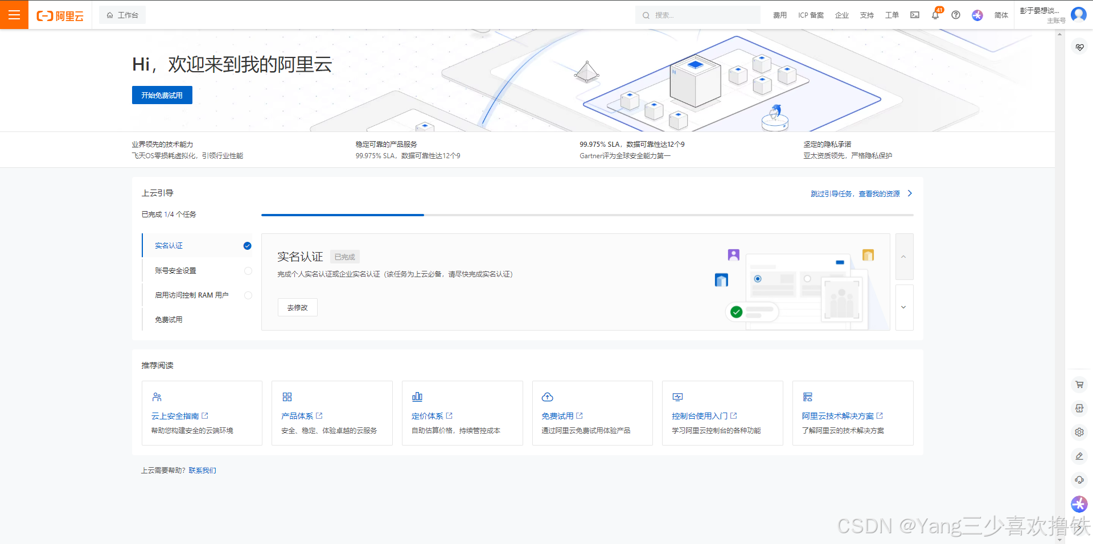Open 免费试用 recommended reading link
The image size is (1093, 544).
pyautogui.click(x=557, y=416)
